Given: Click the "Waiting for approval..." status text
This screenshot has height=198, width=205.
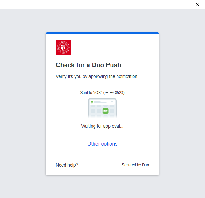Looking at the screenshot, I should click(x=102, y=126).
